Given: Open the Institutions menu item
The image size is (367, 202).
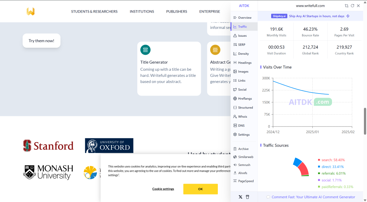Looking at the screenshot, I should tap(142, 12).
